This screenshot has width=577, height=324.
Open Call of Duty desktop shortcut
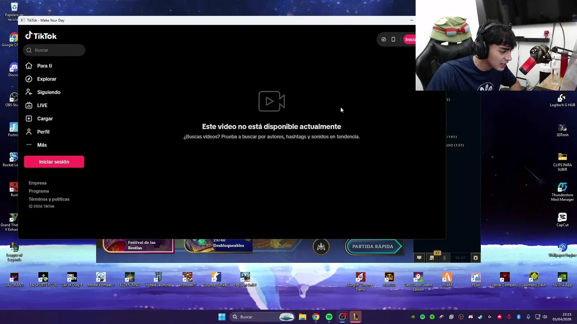72,279
